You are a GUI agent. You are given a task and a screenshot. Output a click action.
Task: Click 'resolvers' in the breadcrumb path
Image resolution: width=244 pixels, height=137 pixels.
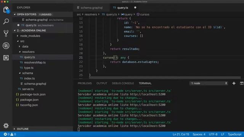91,14
